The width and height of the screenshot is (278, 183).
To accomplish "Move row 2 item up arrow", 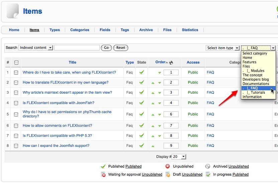I will 153,83.
